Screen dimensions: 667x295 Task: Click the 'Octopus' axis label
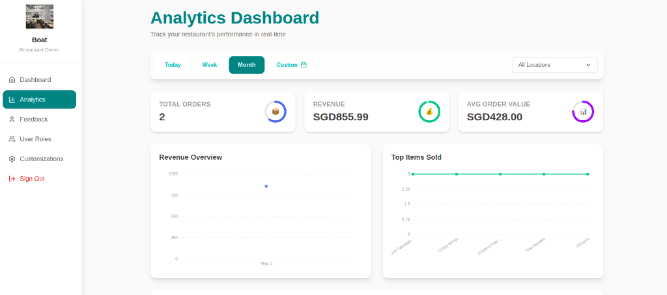[x=583, y=243]
